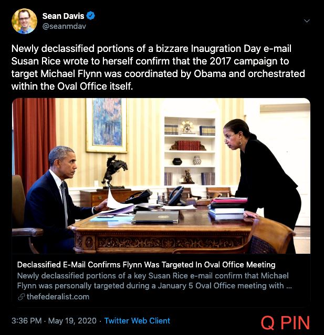
Task: Click the 3:36 PM timestamp
Action: pos(27,321)
